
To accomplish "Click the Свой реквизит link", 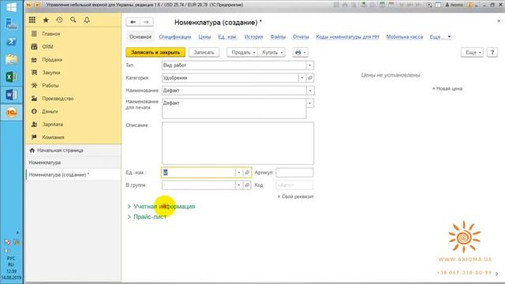I will [296, 196].
